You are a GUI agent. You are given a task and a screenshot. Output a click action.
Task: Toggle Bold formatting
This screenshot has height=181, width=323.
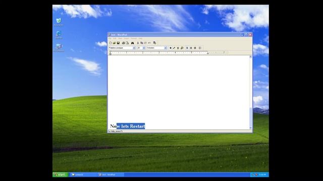point(171,48)
